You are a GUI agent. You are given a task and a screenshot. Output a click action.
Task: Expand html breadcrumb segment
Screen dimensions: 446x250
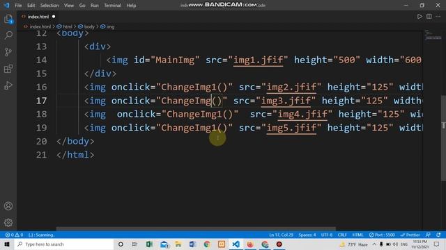click(x=68, y=26)
